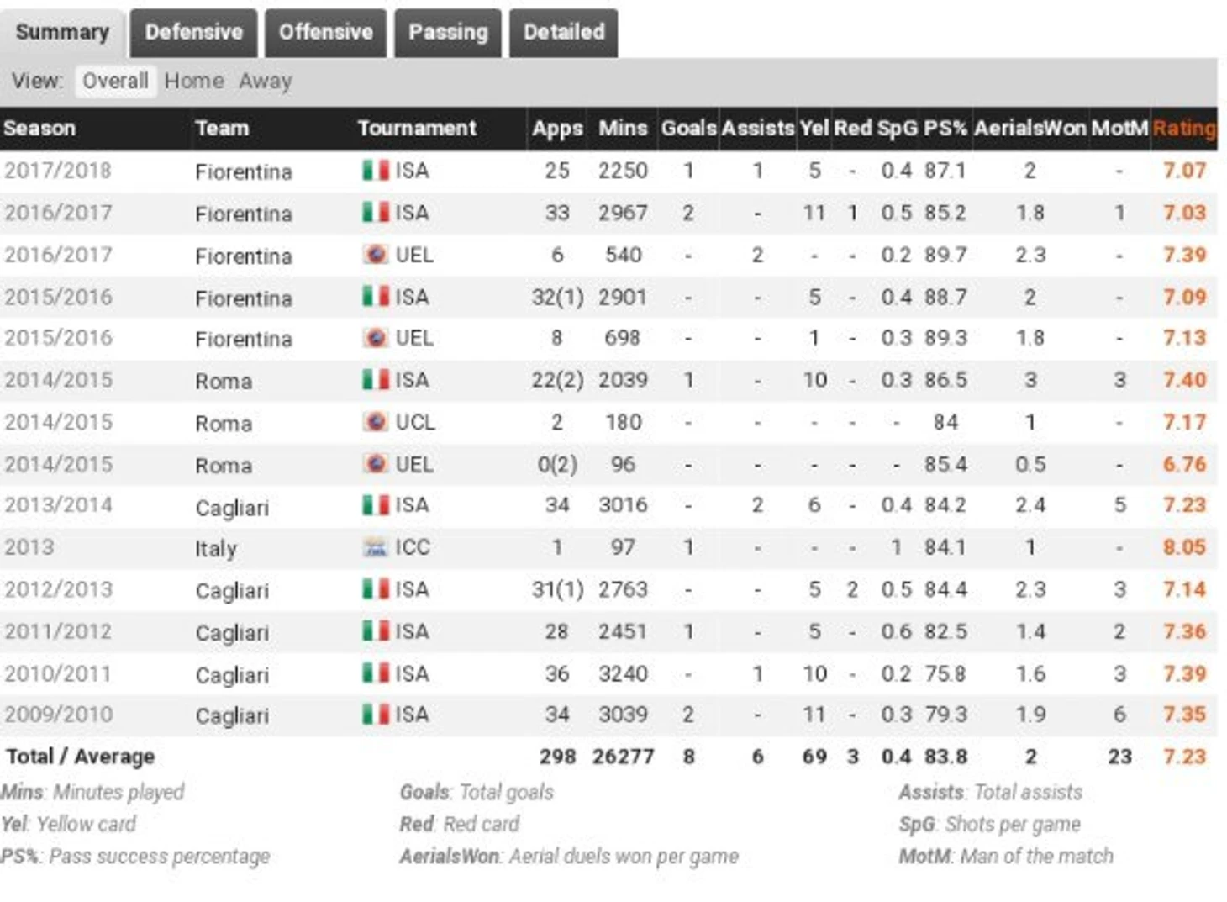Open the Passing tab
This screenshot has width=1227, height=902.
click(x=448, y=33)
